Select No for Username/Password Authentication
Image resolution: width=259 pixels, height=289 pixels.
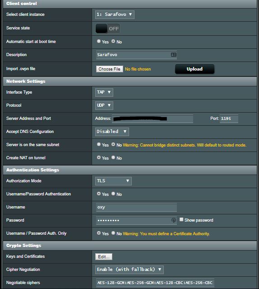[113, 194]
